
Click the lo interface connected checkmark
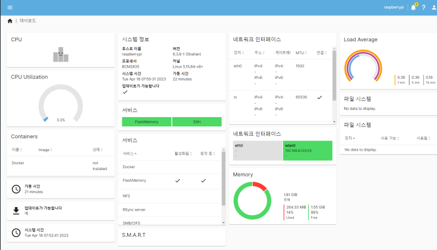[320, 97]
